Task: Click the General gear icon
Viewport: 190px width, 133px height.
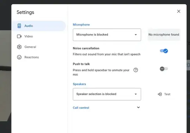Action: [x=19, y=47]
